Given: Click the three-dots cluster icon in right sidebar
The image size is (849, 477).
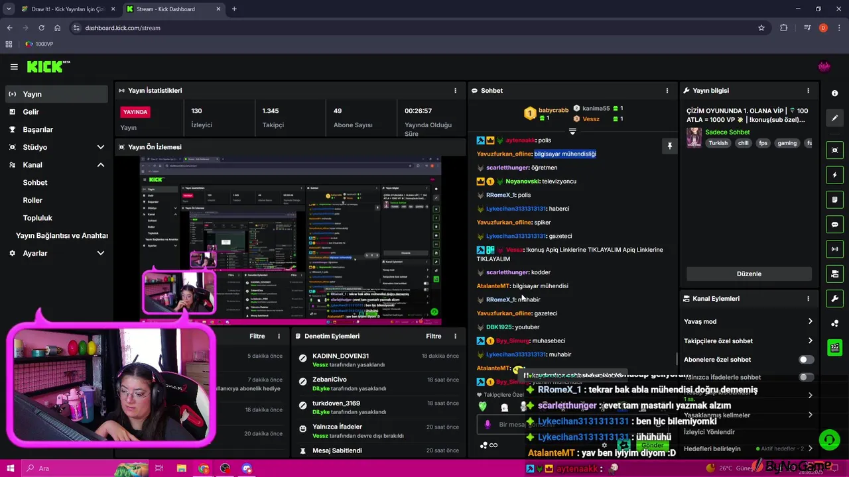Looking at the screenshot, I should click(834, 323).
